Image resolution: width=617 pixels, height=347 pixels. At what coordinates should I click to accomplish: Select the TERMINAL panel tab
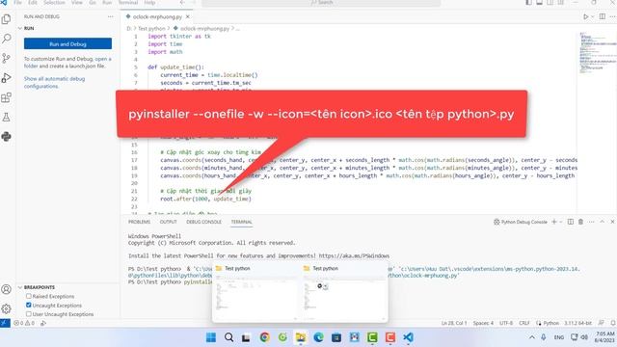tap(242, 222)
